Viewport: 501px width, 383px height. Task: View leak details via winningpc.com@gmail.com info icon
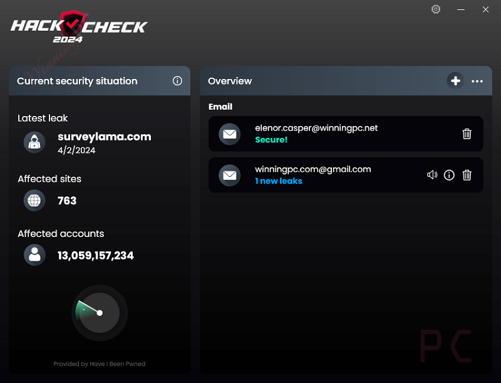[x=448, y=176]
